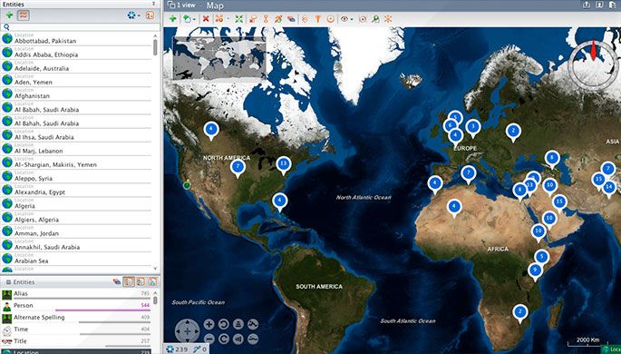Click the 13 cluster marker over eastern USA

point(283,163)
